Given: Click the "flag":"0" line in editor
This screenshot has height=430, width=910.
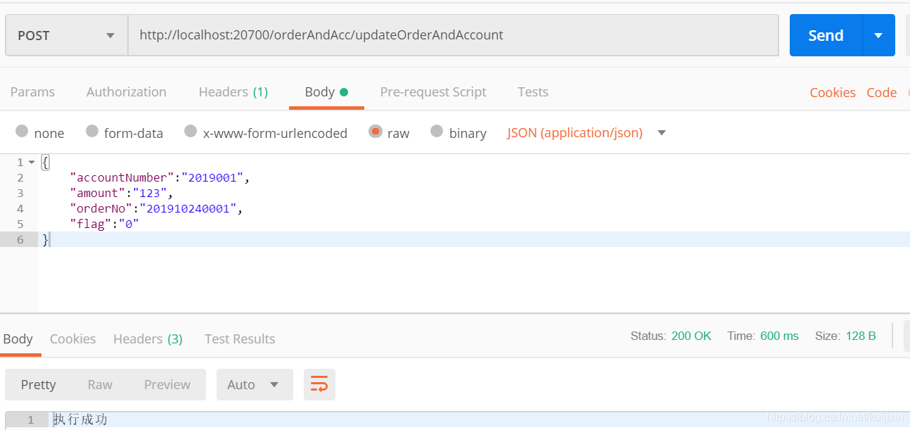Looking at the screenshot, I should (x=104, y=224).
